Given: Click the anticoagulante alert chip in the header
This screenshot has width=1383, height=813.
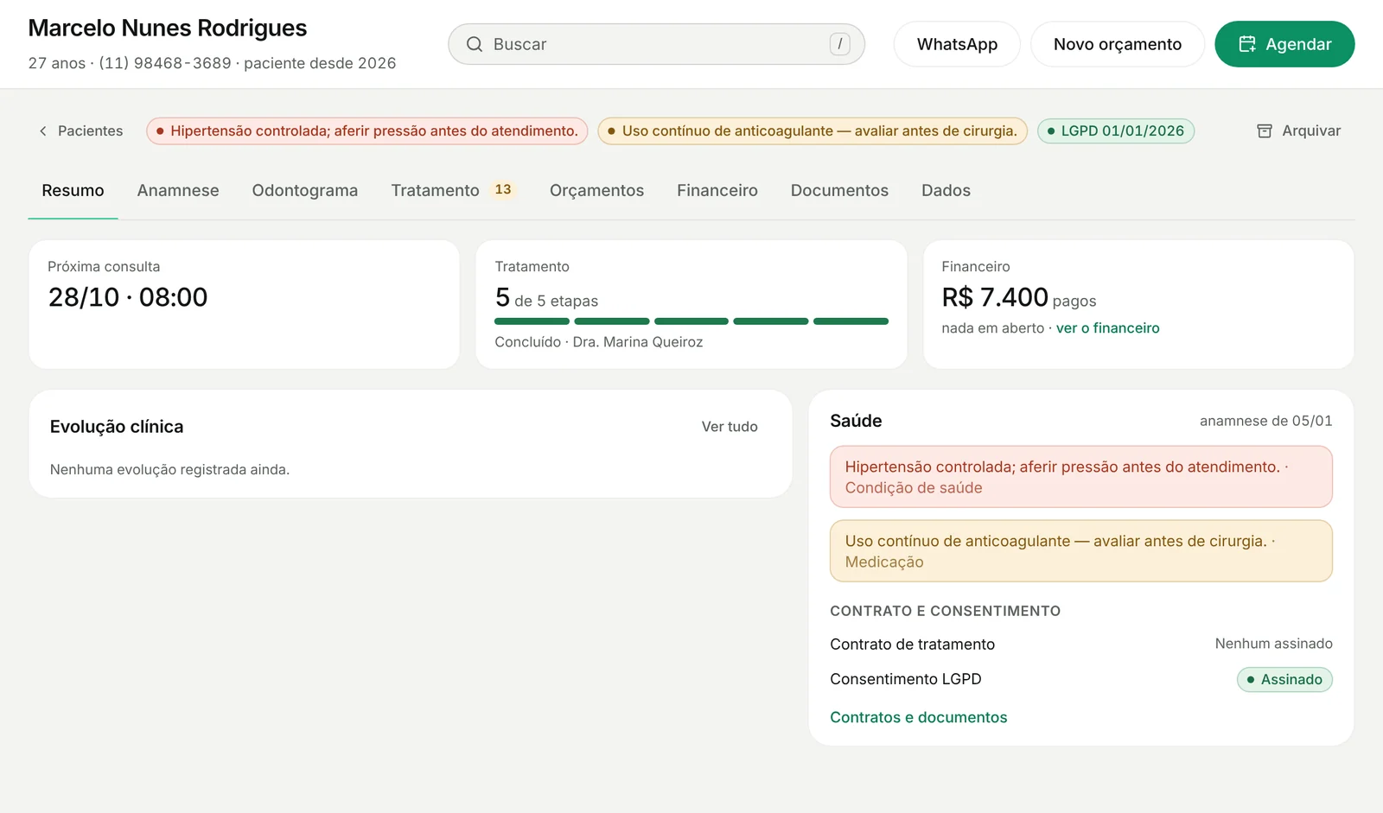Looking at the screenshot, I should click(x=813, y=130).
